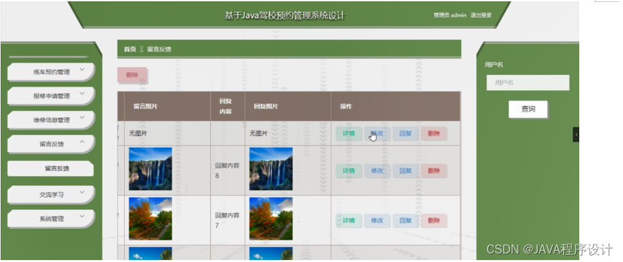Expand the 交流学习 menu chevron
Screen dimensions: 623x262
tap(82, 192)
